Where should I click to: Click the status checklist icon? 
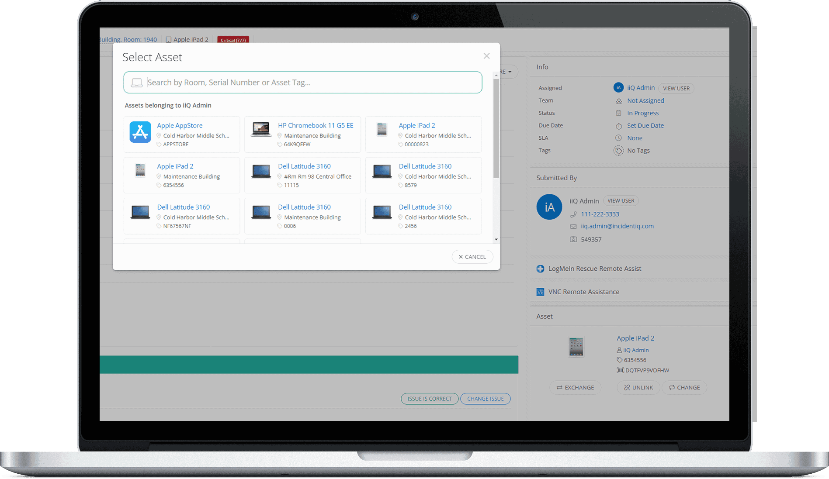pos(619,113)
